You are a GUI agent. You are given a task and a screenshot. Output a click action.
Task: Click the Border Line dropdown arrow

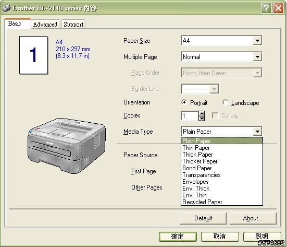tap(214, 89)
